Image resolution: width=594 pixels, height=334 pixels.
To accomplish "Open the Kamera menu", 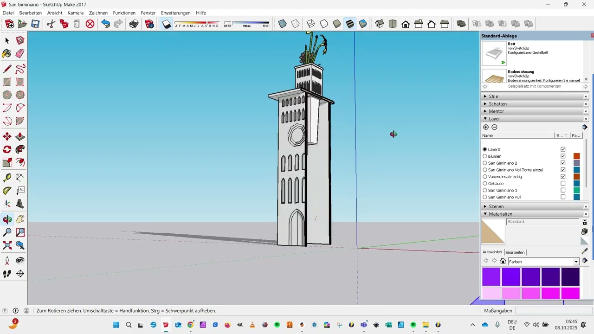I will (x=76, y=13).
